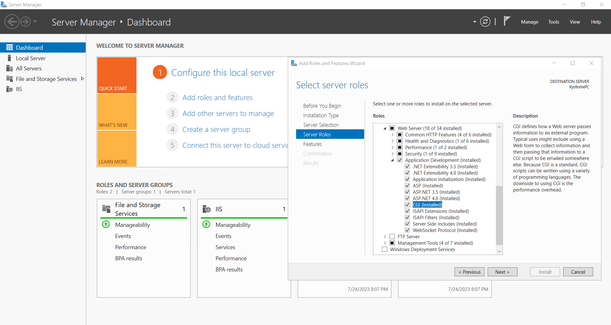This screenshot has width=611, height=325.
Task: Click the File and Storage Services sidebar icon
Action: tap(10, 79)
